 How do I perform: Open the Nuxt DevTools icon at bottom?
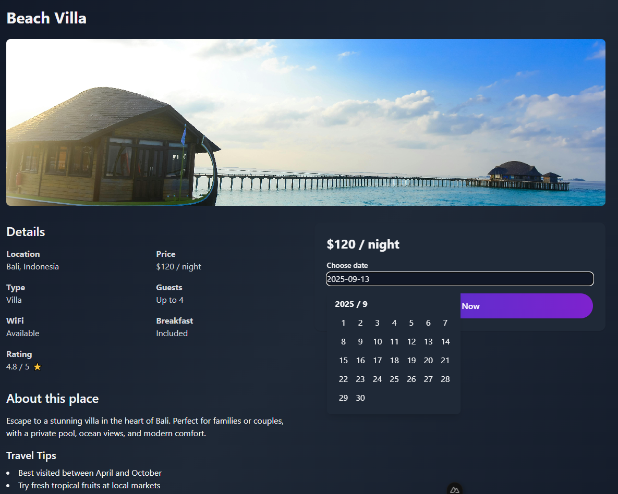click(454, 489)
